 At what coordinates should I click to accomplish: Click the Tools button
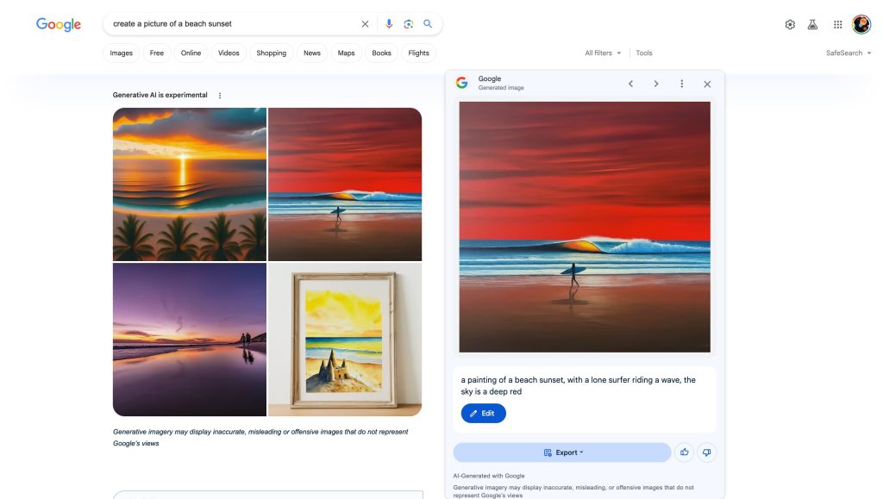(644, 53)
